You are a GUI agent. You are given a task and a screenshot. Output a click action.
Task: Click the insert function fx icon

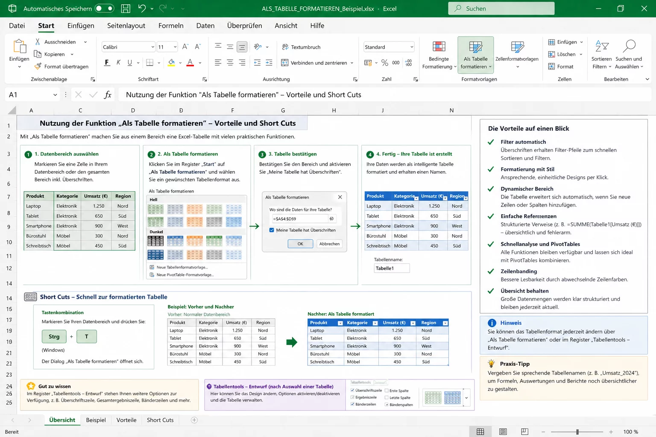[108, 95]
